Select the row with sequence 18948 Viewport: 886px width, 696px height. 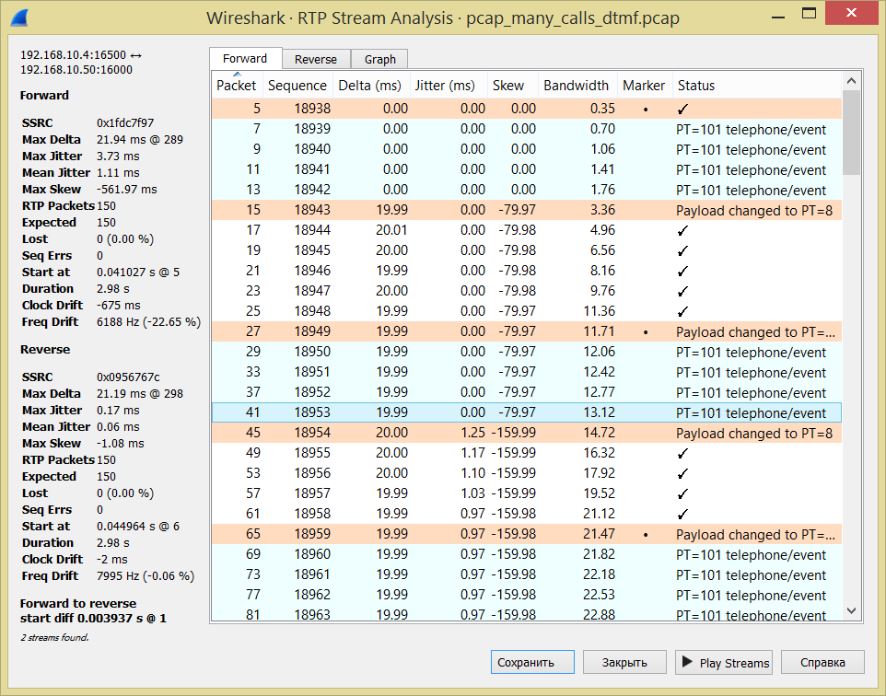[x=527, y=311]
